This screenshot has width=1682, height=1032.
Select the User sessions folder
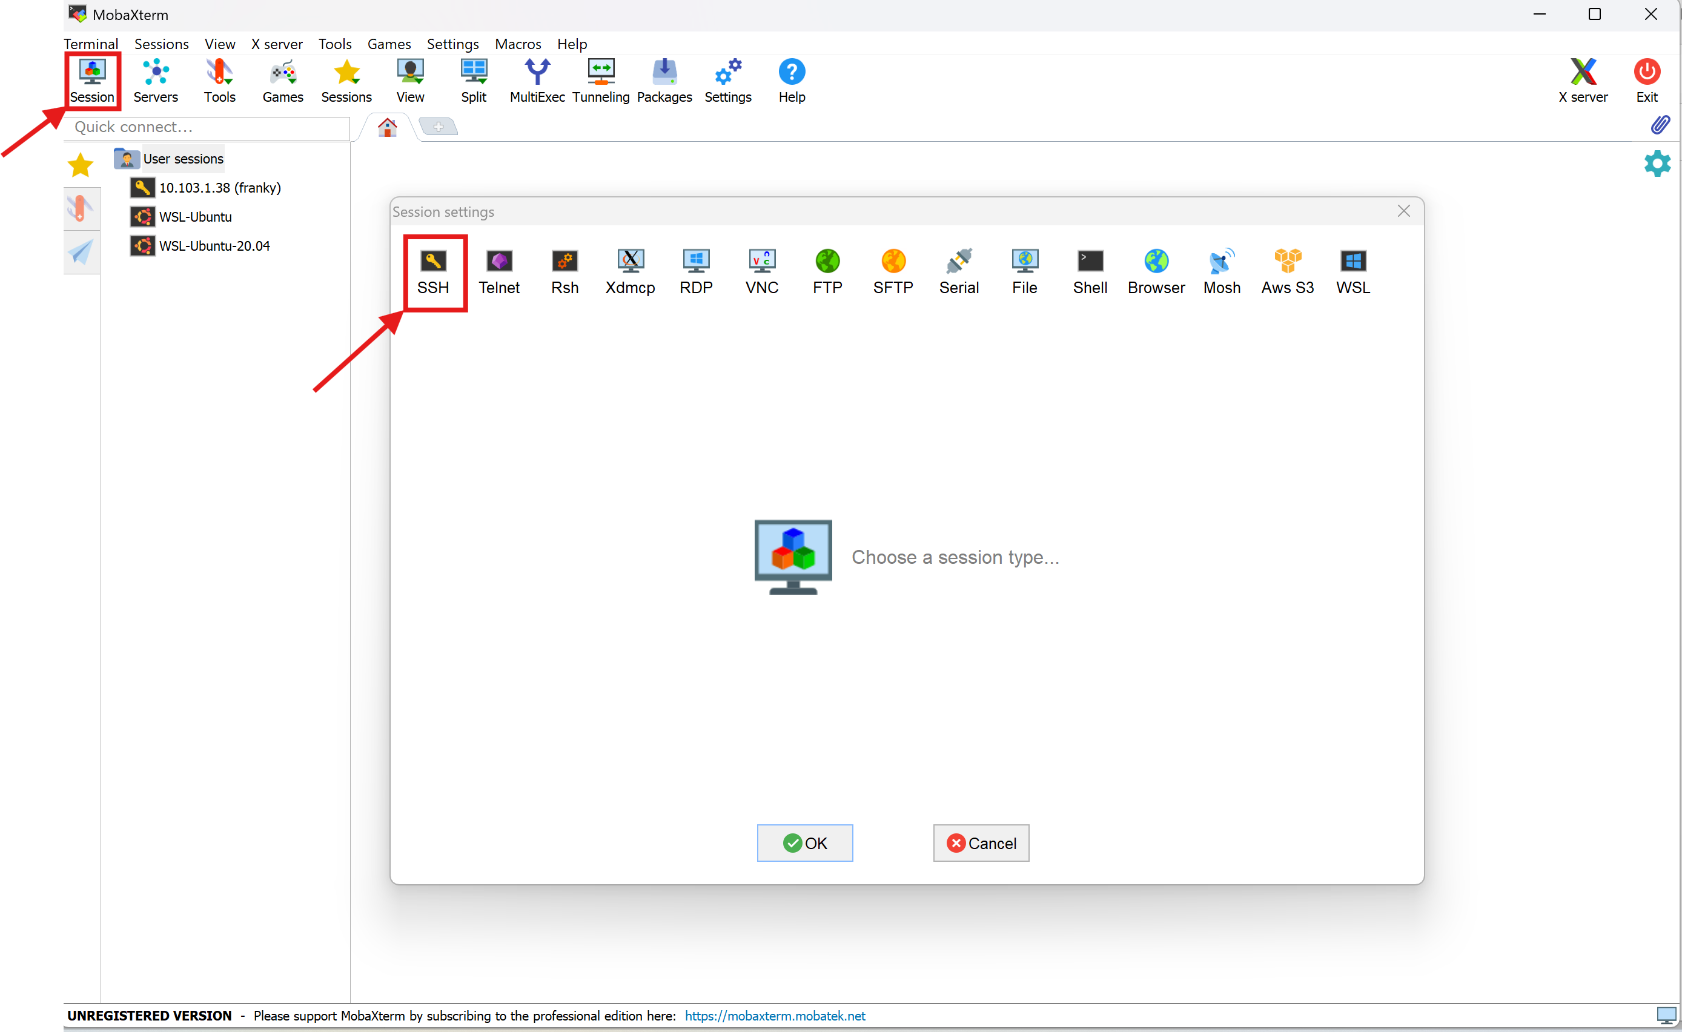[x=182, y=158]
